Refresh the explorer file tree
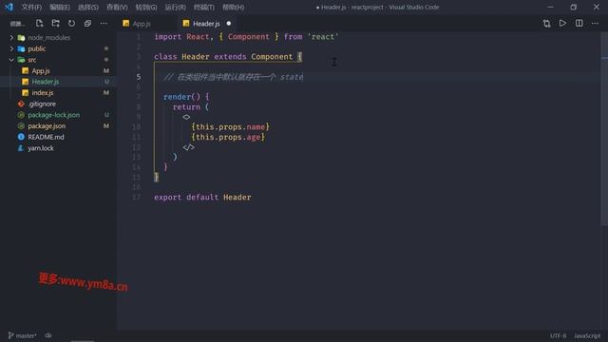This screenshot has height=342, width=608. 71,23
